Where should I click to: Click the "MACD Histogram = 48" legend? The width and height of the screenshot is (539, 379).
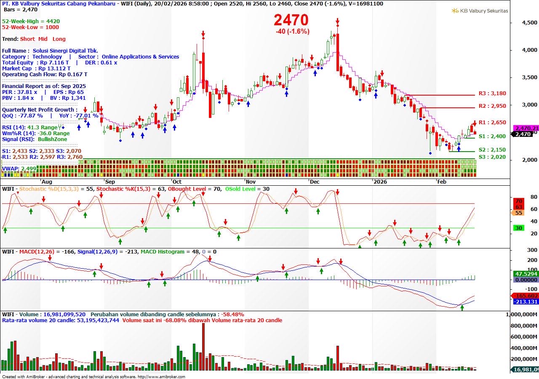169,252
